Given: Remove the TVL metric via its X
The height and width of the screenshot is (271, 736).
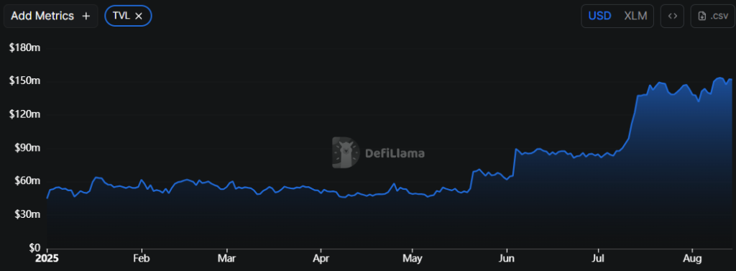Looking at the screenshot, I should (139, 16).
